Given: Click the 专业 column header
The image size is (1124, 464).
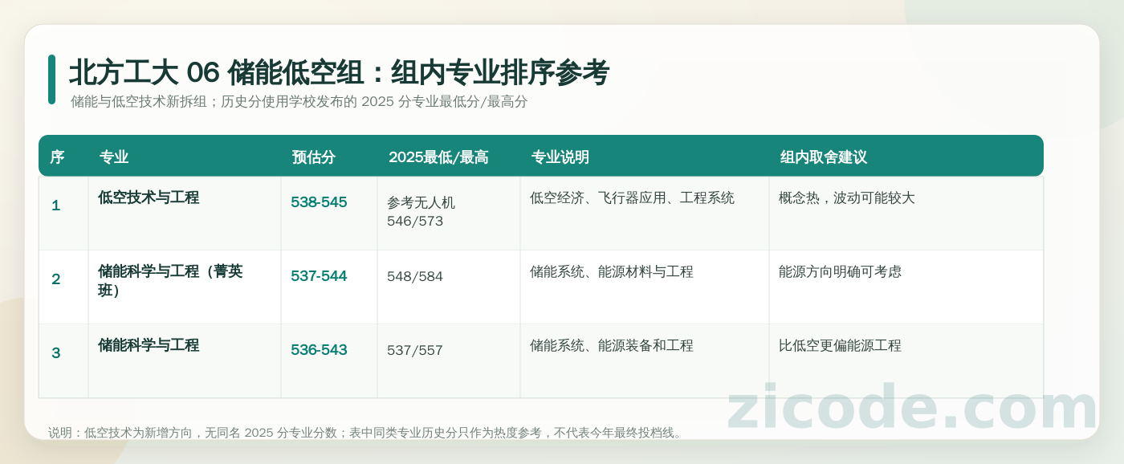Looking at the screenshot, I should [x=114, y=157].
